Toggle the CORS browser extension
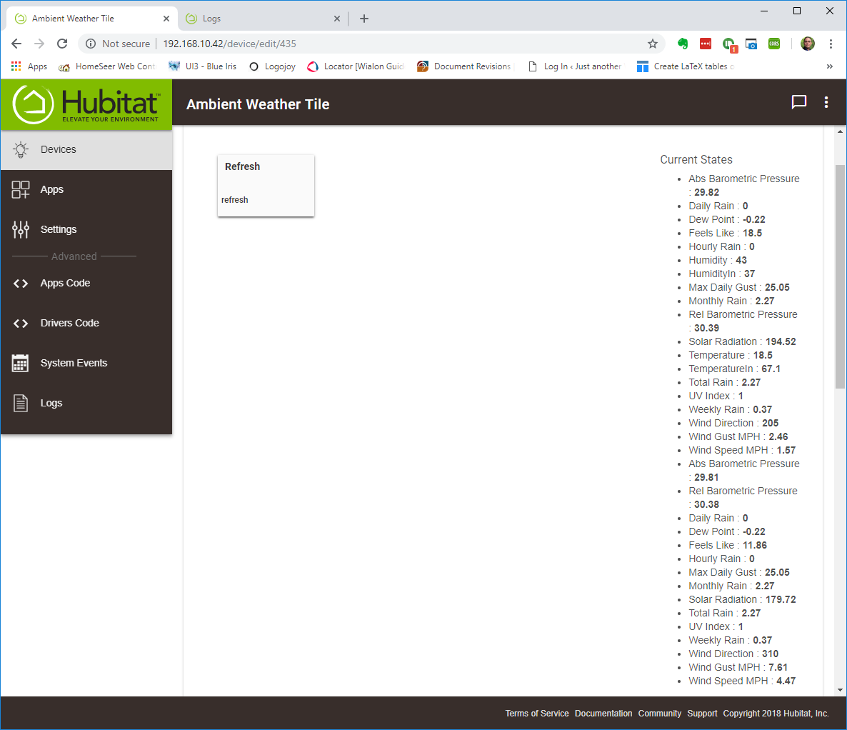Image resolution: width=847 pixels, height=730 pixels. click(773, 44)
